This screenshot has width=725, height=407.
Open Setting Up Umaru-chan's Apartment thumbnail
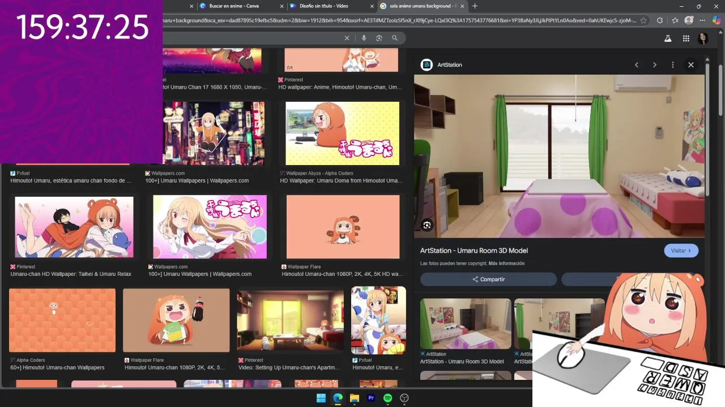(290, 322)
